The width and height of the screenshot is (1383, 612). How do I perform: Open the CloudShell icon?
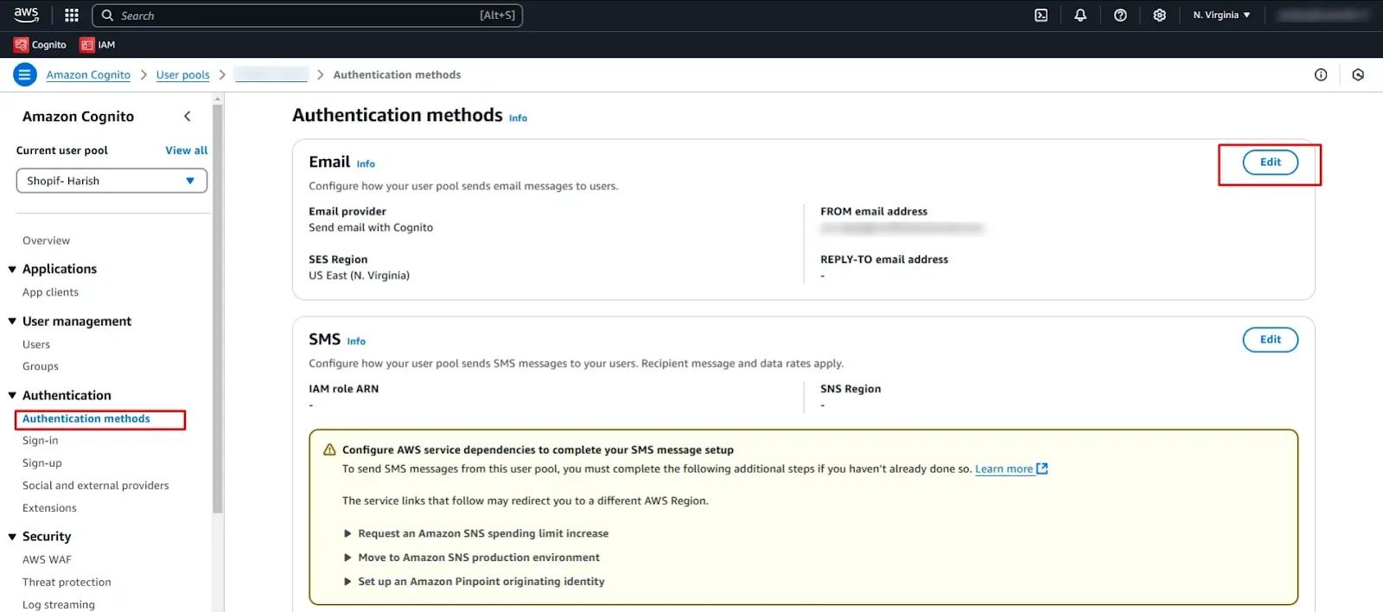[x=1042, y=16]
